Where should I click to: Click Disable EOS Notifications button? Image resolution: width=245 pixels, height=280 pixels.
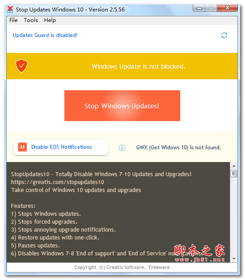61,147
